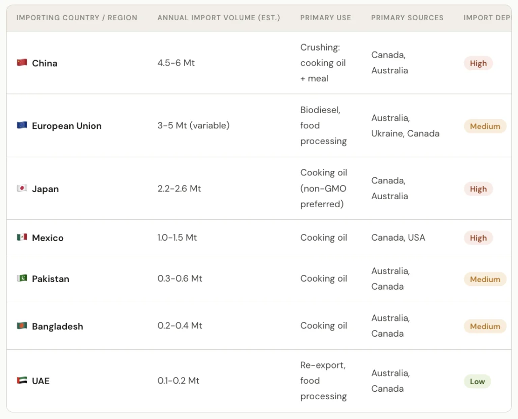The height and width of the screenshot is (419, 518).
Task: Click Bangladesh's Medium dependency badge
Action: pyautogui.click(x=485, y=326)
